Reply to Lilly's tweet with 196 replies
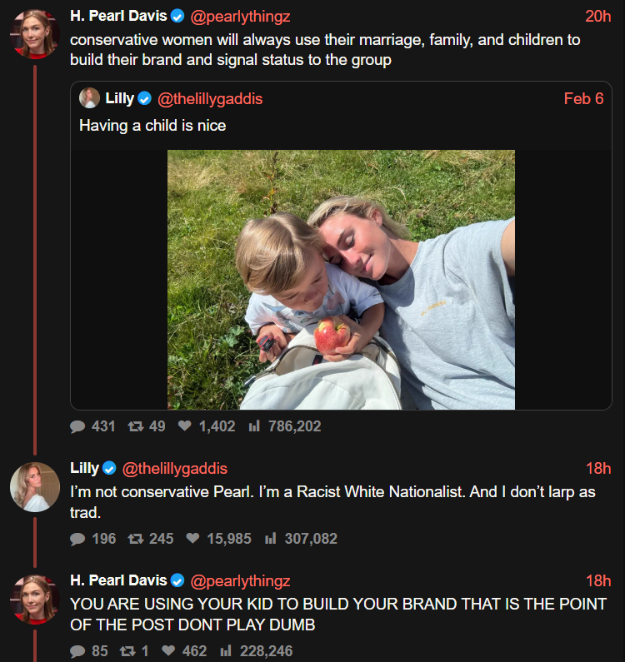Screen dimensions: 625x662 click(78, 539)
